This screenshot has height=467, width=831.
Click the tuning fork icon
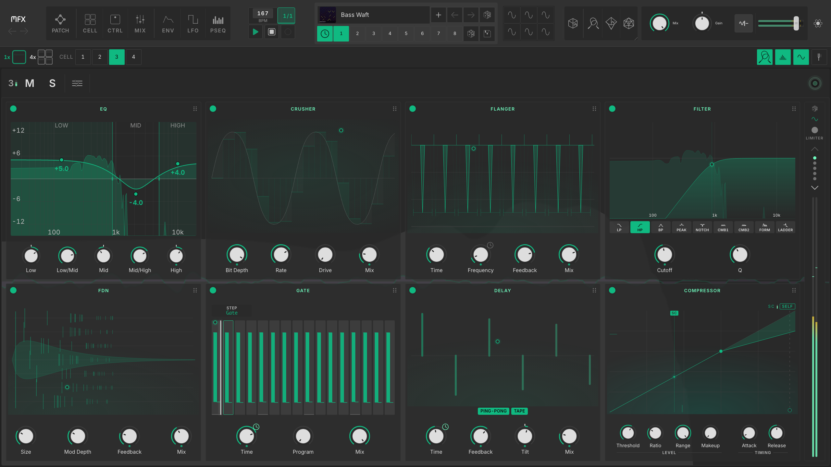(819, 57)
